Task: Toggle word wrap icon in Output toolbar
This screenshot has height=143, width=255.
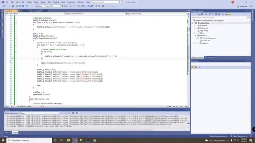Action: tap(77, 113)
